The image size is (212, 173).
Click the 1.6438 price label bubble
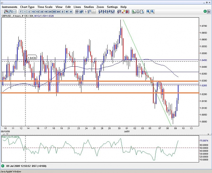click(x=32, y=58)
